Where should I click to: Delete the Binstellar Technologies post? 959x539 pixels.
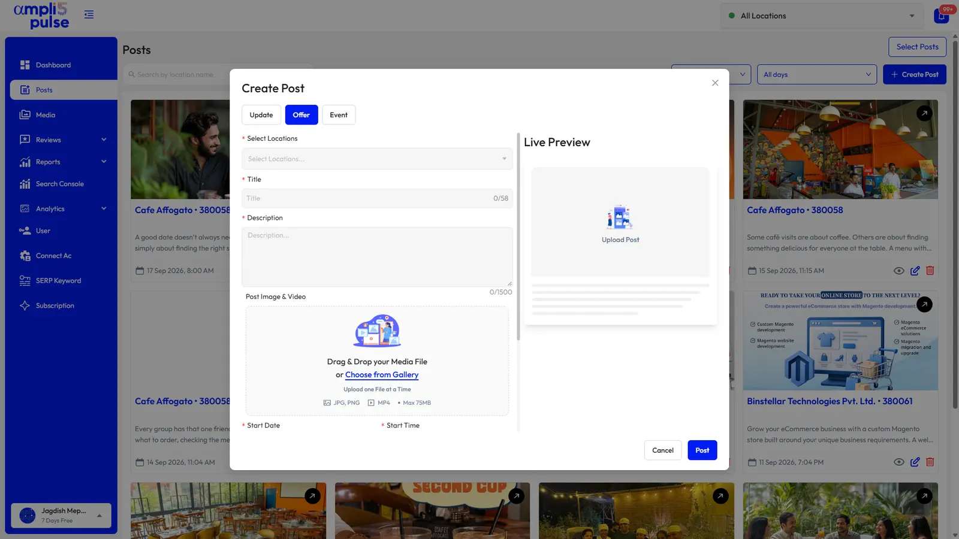point(930,462)
